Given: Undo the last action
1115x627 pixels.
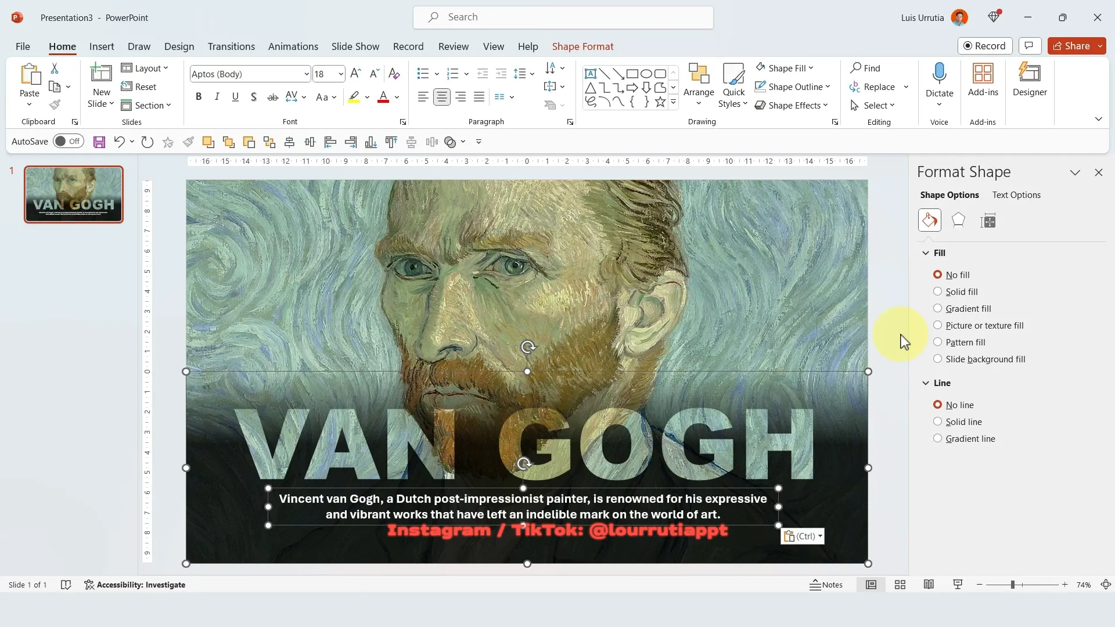Looking at the screenshot, I should pos(119,142).
